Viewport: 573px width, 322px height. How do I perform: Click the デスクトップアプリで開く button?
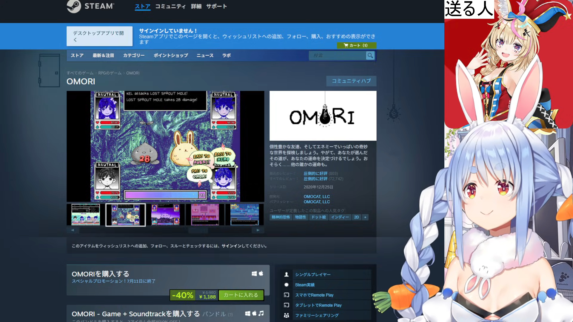[x=99, y=36]
